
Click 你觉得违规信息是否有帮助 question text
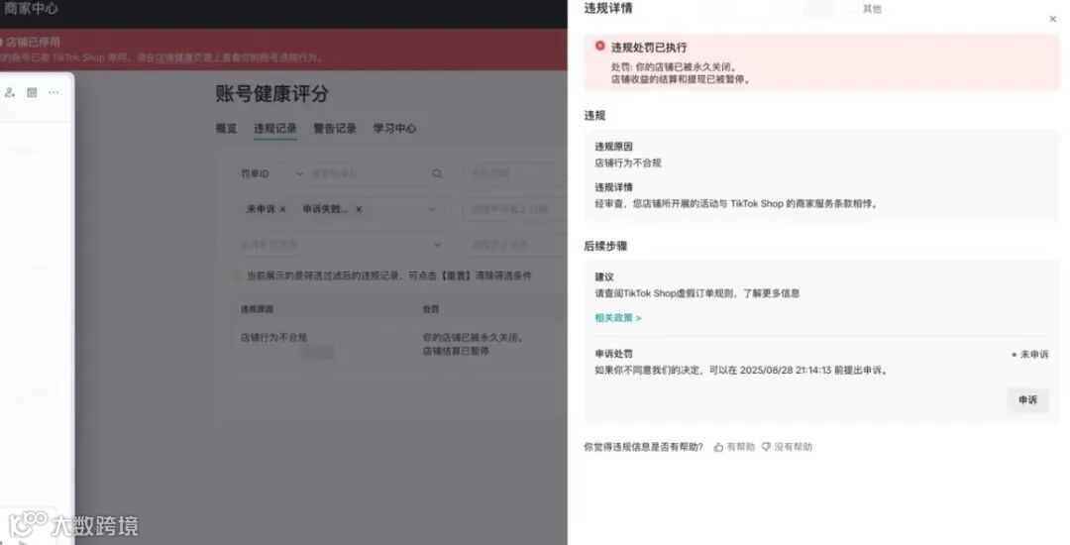[643, 448]
